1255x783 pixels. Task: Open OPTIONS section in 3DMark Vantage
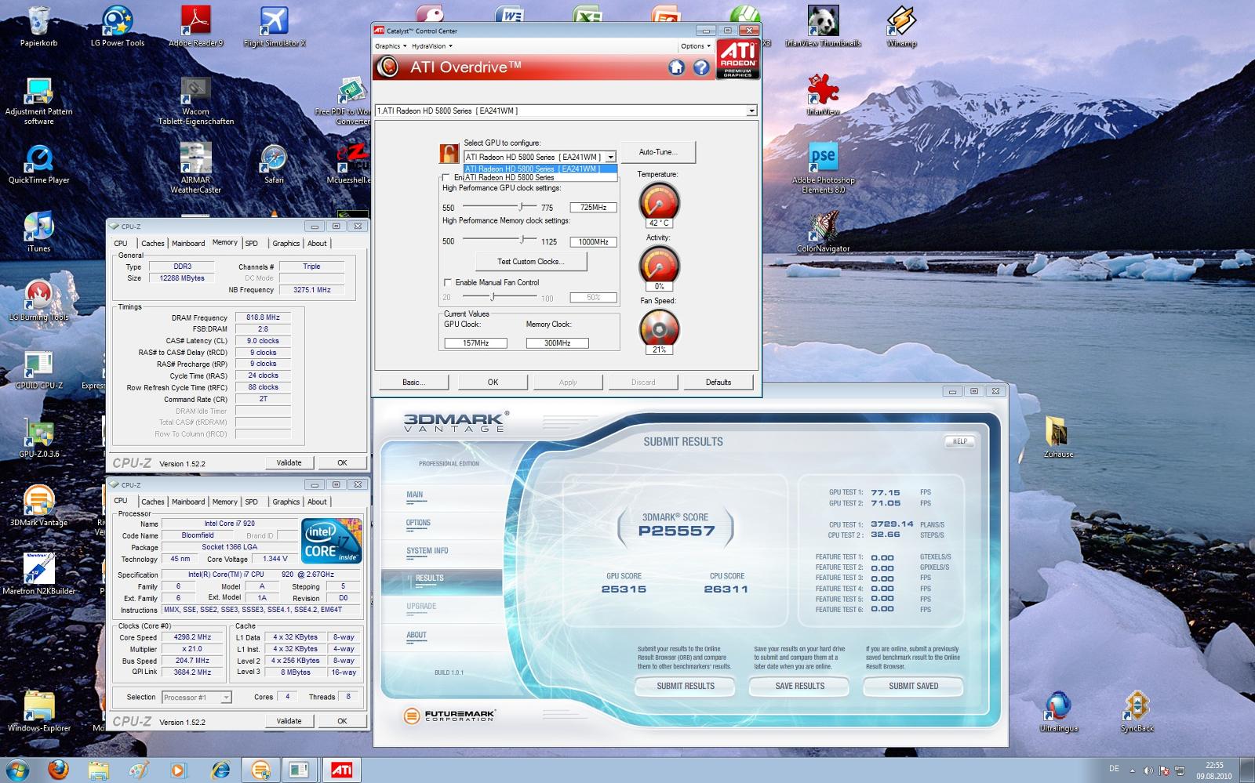coord(418,523)
